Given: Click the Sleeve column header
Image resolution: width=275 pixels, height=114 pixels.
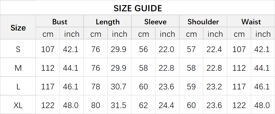Looking at the screenshot, I should [155, 22].
